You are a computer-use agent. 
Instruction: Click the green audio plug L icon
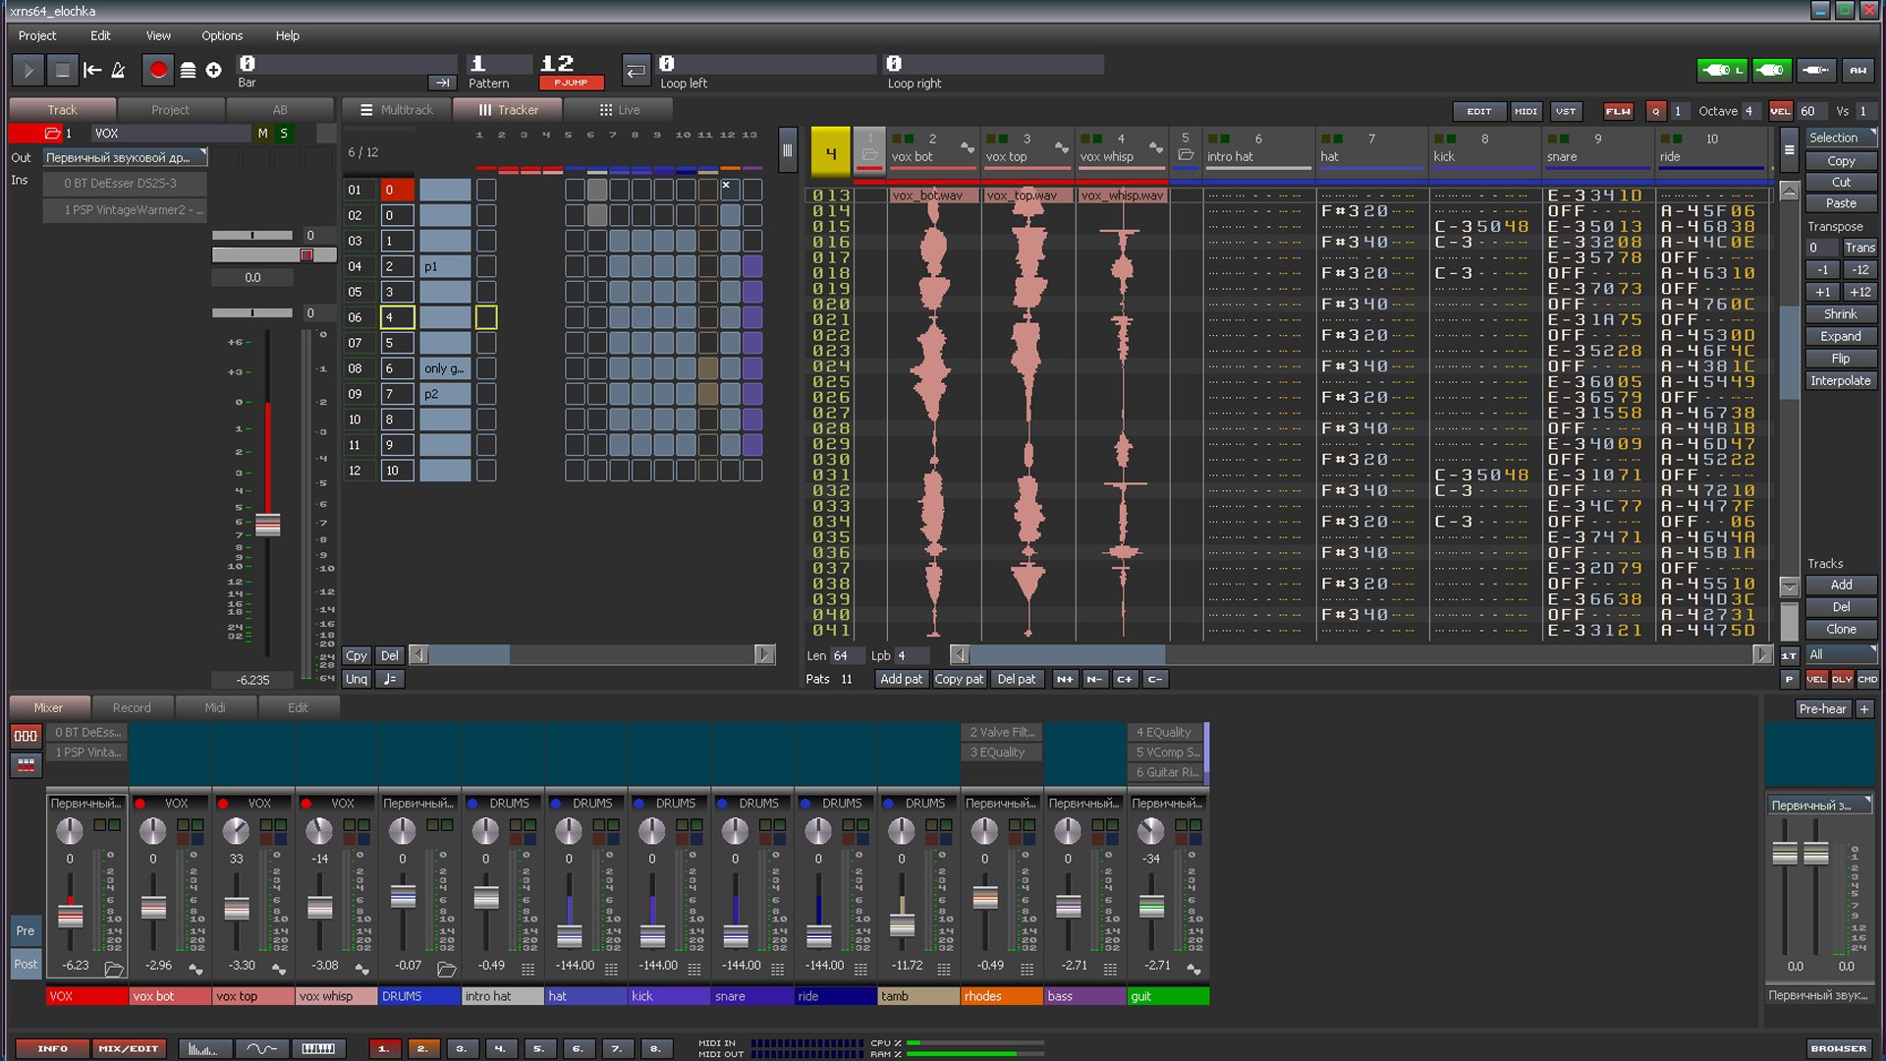(1722, 70)
